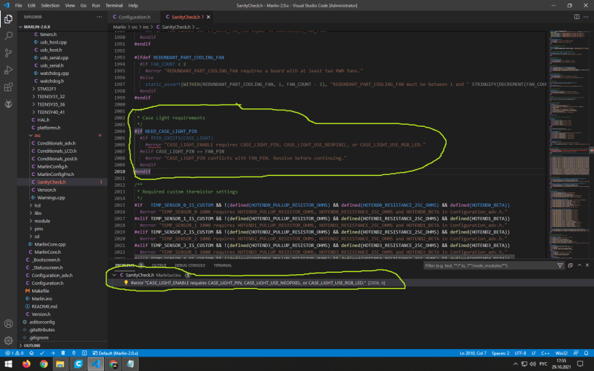Open the Windows Start menu

(8, 363)
